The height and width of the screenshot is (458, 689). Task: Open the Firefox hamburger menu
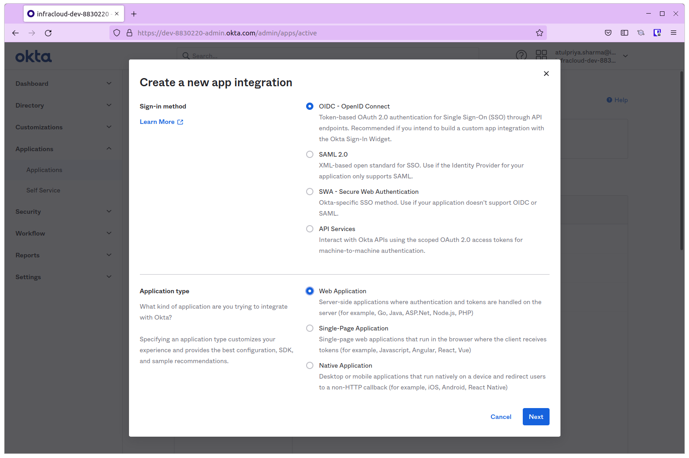point(674,33)
